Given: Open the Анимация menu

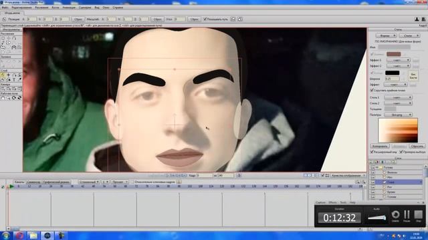Looking at the screenshot, I should (x=69, y=7).
